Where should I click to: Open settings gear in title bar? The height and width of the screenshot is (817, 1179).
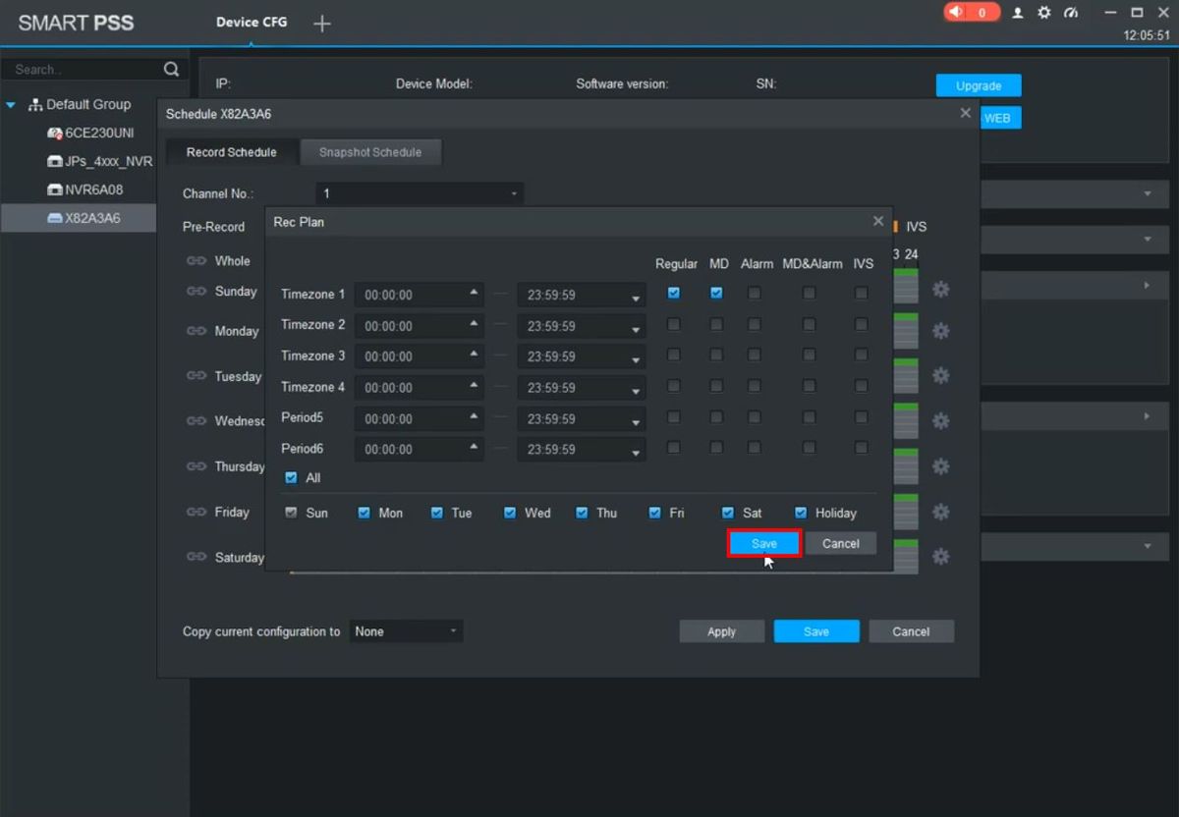[x=1044, y=13]
